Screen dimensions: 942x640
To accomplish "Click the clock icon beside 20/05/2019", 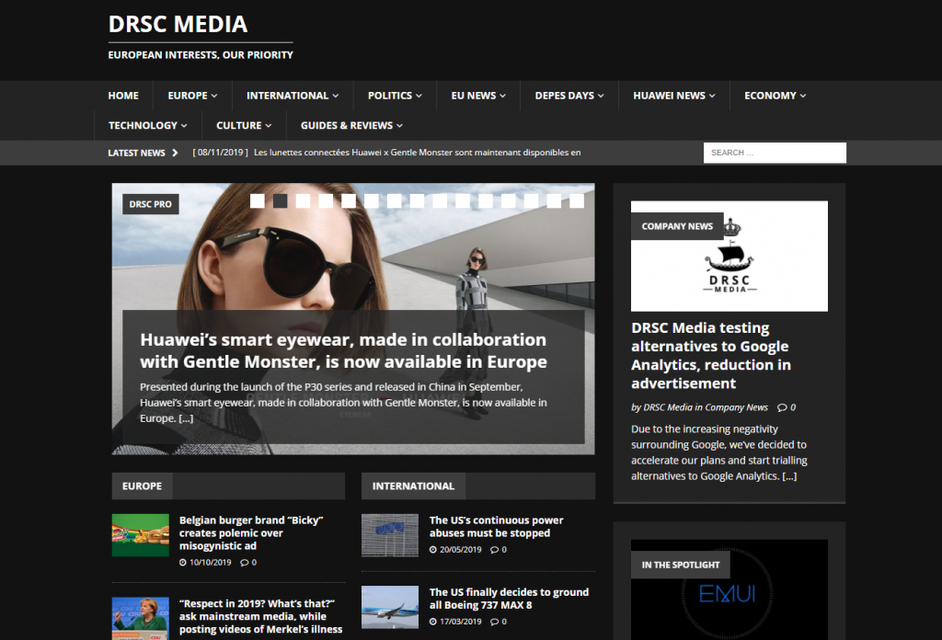I will pyautogui.click(x=433, y=550).
